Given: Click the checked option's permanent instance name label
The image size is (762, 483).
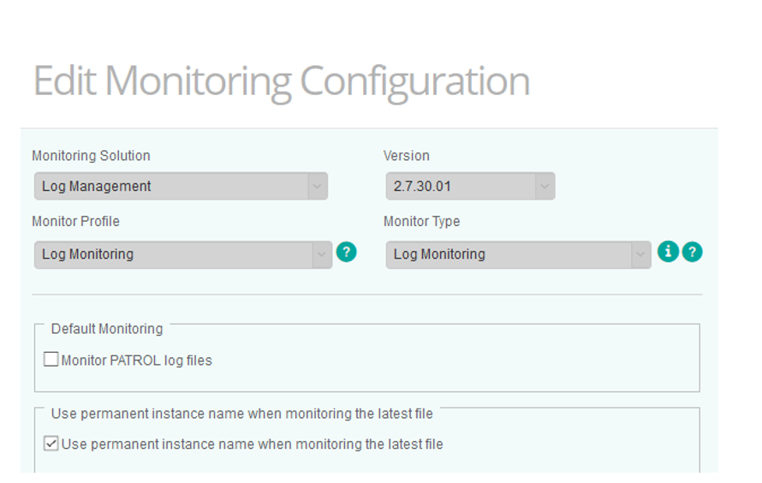Looking at the screenshot, I should click(x=253, y=444).
